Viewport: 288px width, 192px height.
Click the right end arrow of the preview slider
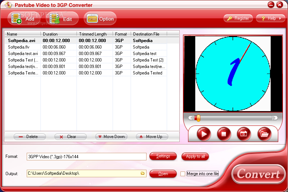click(x=275, y=118)
